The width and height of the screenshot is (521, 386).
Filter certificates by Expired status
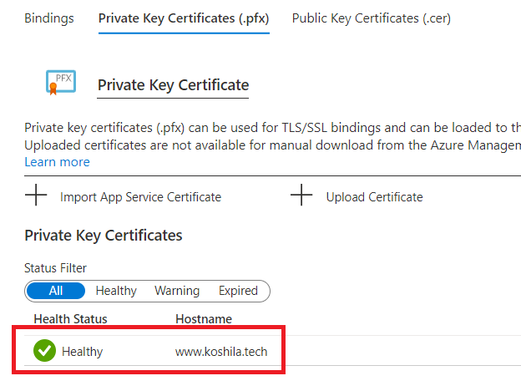coord(238,291)
